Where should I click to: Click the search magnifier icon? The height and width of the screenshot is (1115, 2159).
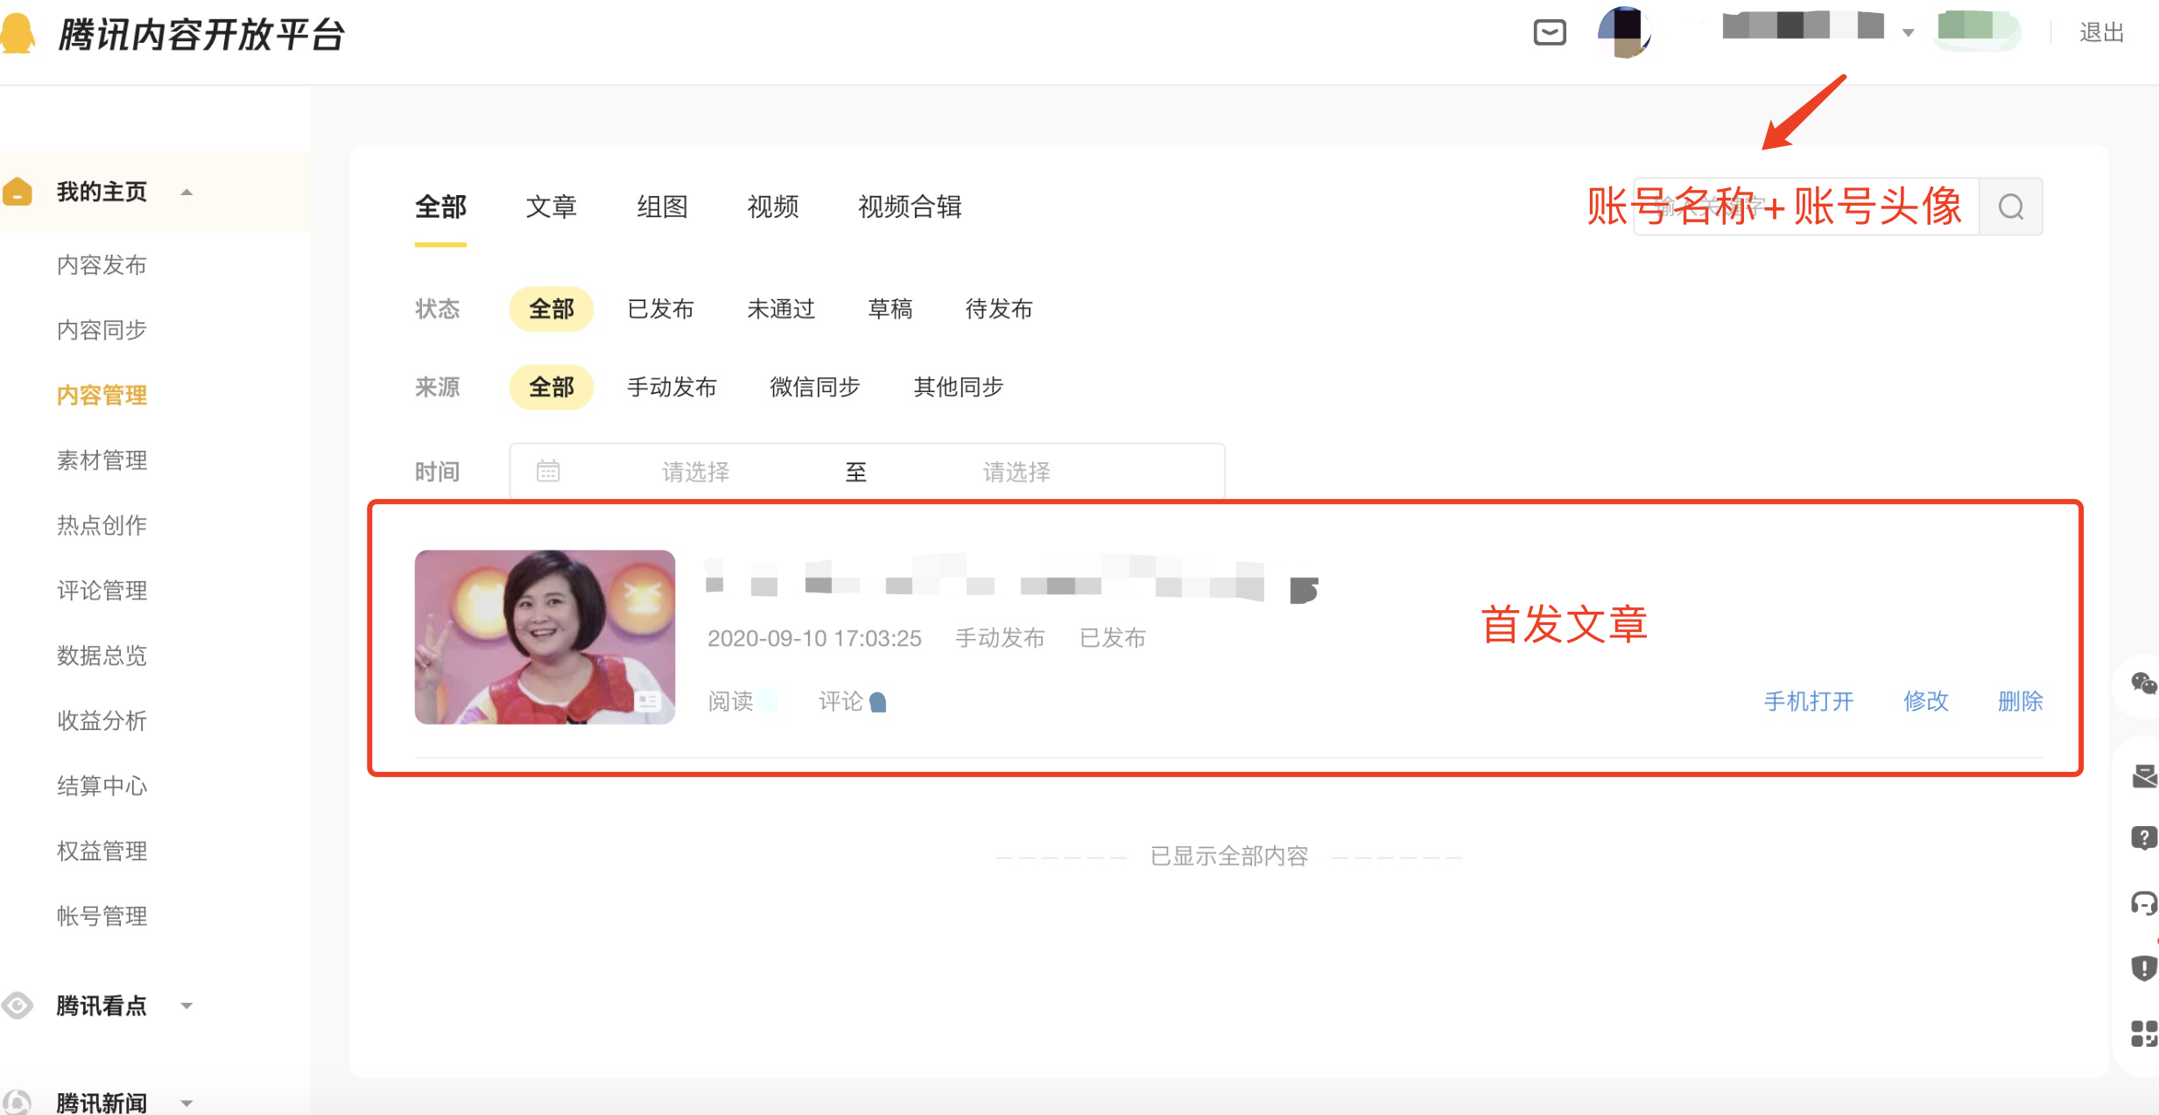[x=2011, y=207]
